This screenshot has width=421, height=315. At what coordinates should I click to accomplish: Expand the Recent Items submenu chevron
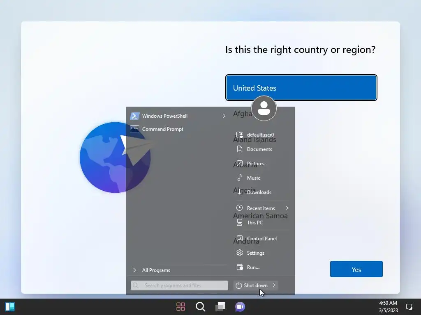pos(287,208)
